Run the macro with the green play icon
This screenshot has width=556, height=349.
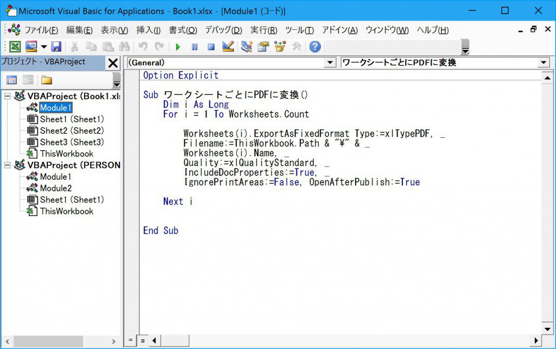click(x=178, y=47)
